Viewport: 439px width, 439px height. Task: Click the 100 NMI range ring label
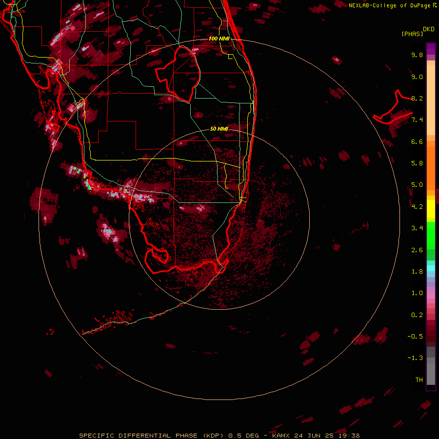pos(219,39)
